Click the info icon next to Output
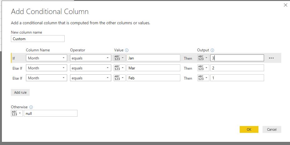Image resolution: width=290 pixels, height=145 pixels. pos(212,50)
